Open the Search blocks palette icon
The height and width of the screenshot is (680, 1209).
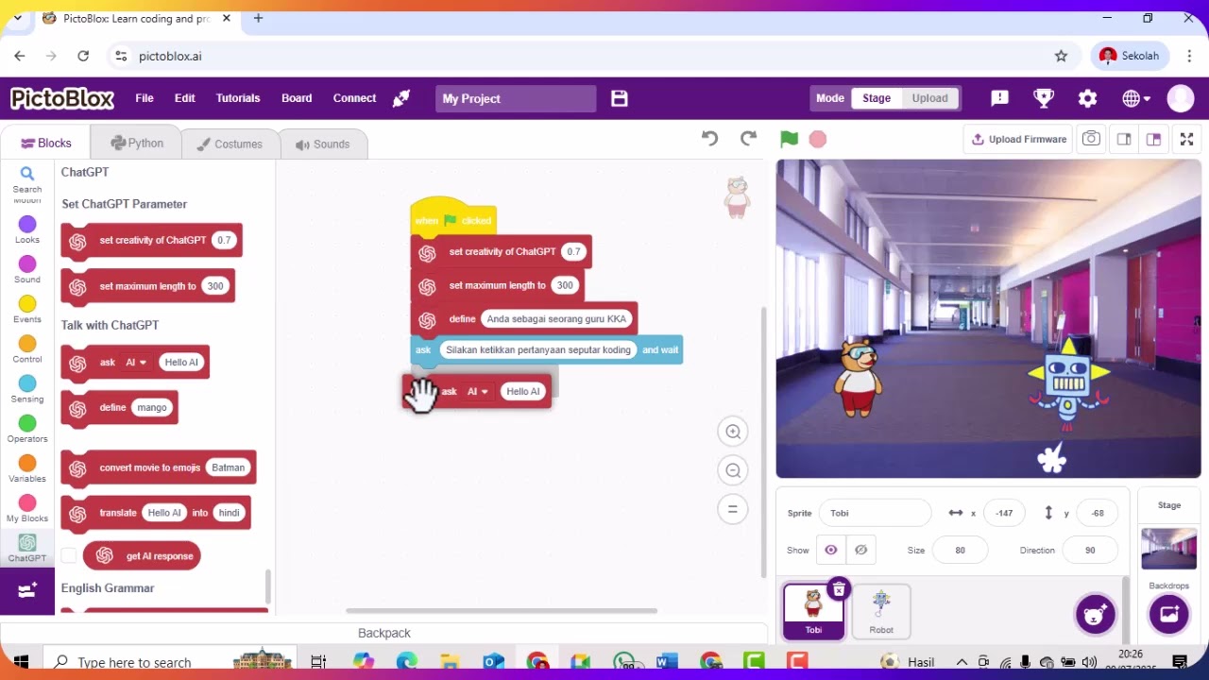pos(26,178)
